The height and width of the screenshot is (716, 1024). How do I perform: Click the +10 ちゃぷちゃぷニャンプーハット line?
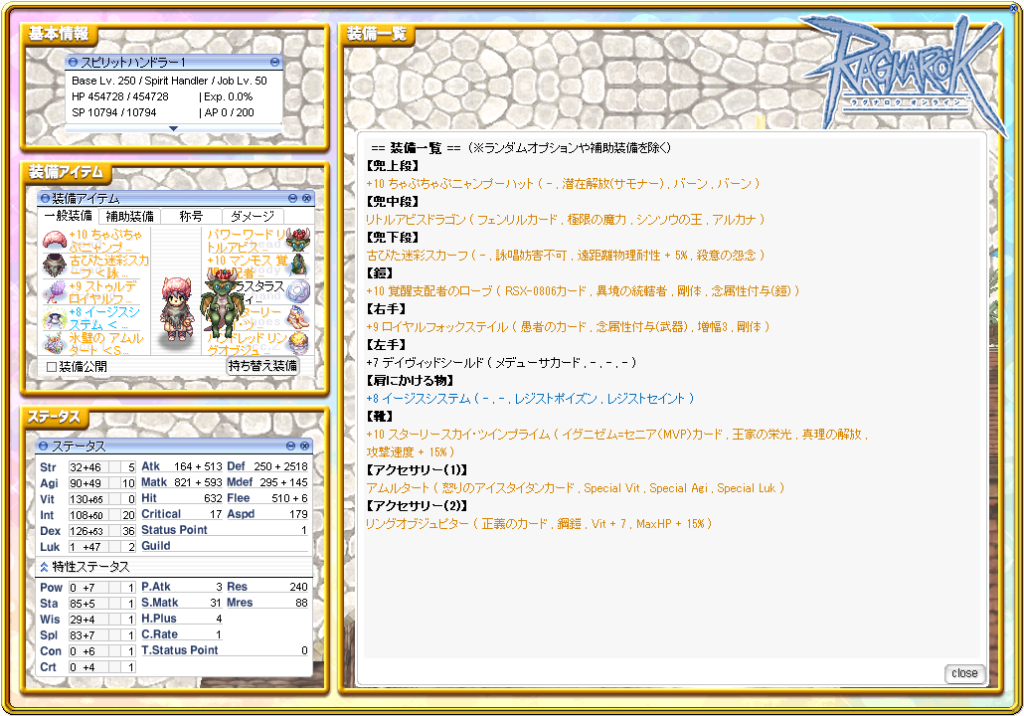pyautogui.click(x=563, y=184)
